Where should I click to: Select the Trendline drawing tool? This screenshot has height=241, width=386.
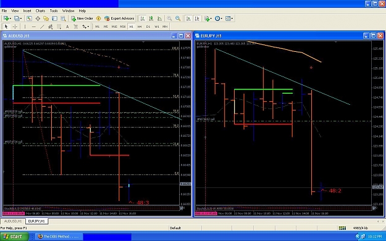coord(42,27)
